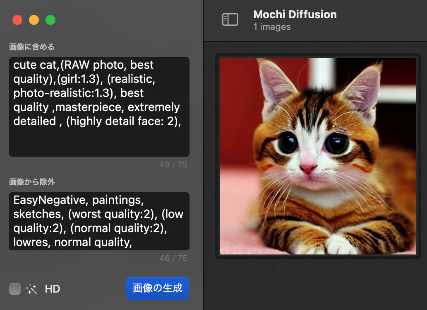This screenshot has width=427, height=310.
Task: Close the window with red button
Action: click(17, 20)
